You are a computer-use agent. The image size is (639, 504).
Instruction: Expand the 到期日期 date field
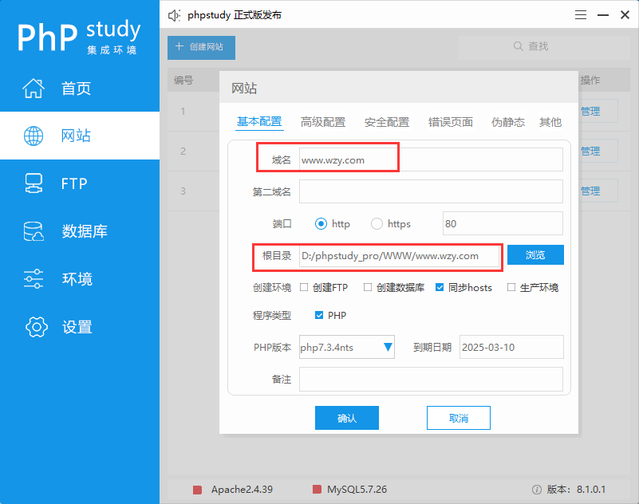click(511, 347)
